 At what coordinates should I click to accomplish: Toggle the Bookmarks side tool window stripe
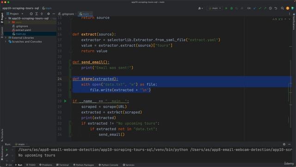pos(2,154)
